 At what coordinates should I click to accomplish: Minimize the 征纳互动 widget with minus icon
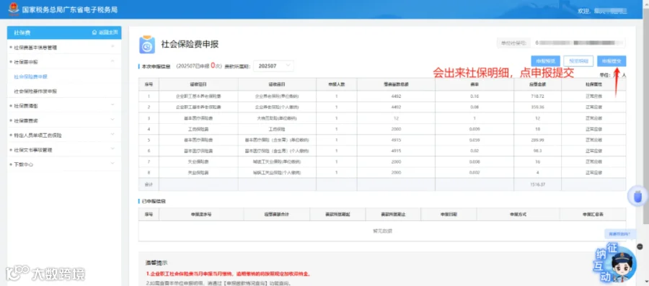[x=640, y=246]
